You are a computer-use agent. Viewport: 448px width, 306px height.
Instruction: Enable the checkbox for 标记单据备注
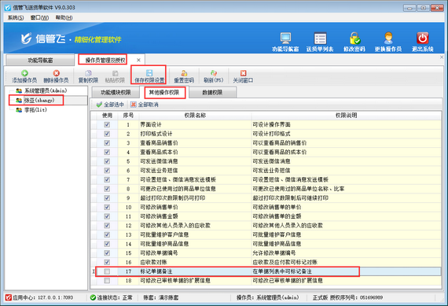(x=107, y=271)
